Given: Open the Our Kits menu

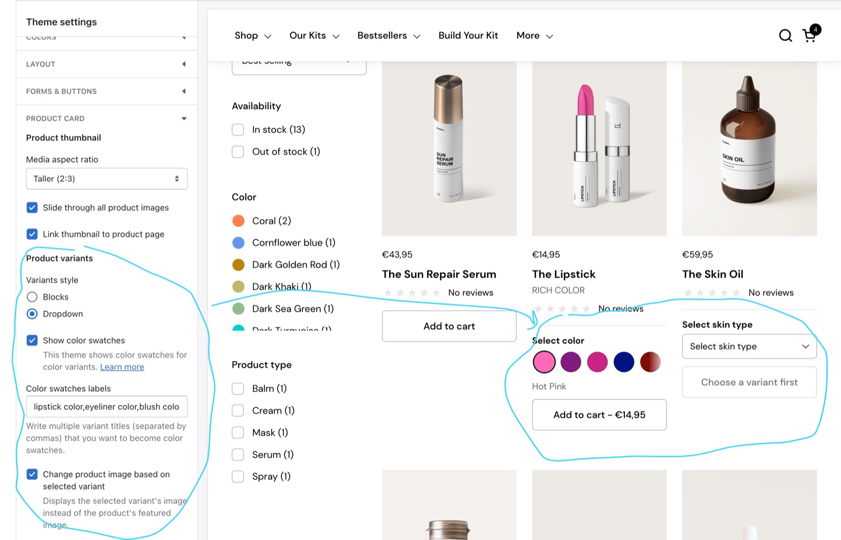Looking at the screenshot, I should pyautogui.click(x=314, y=36).
